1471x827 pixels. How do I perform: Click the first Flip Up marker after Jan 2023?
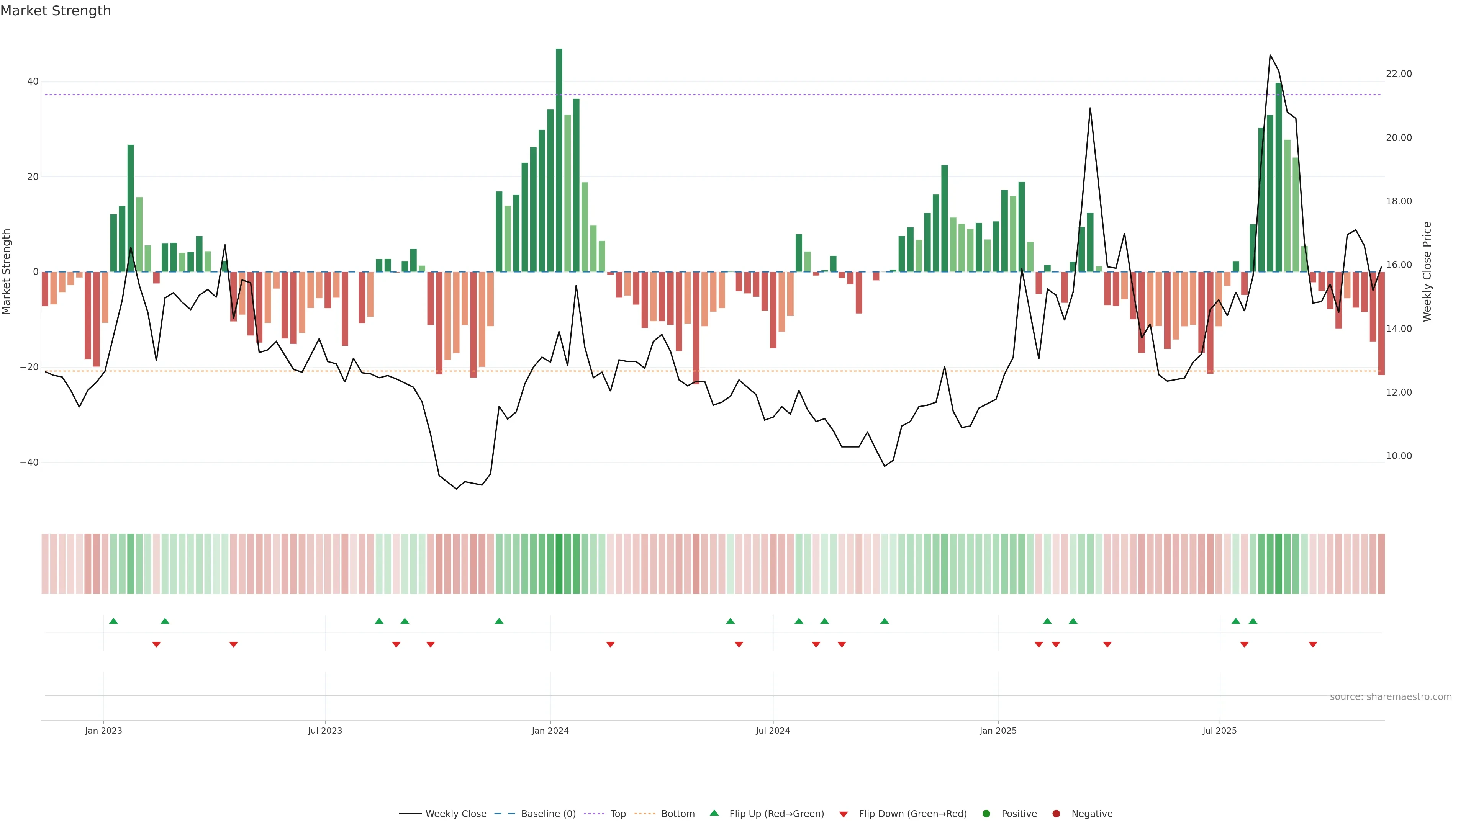pos(114,621)
